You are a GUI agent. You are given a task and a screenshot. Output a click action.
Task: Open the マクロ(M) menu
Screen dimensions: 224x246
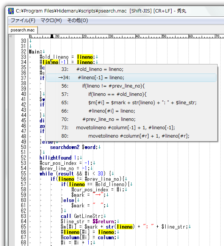[51, 20]
